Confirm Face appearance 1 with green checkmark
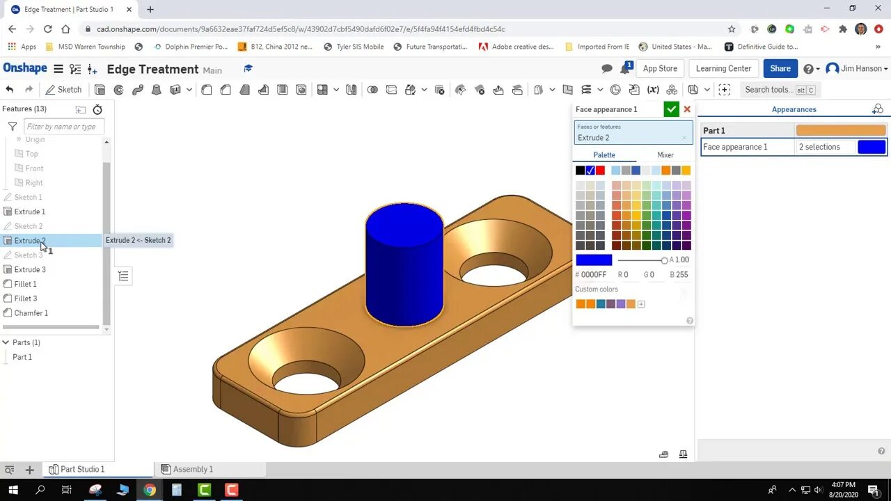891x501 pixels. coord(671,109)
